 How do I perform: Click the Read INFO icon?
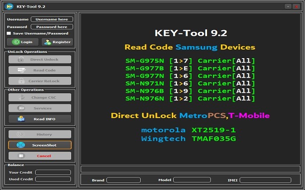pos(21,119)
